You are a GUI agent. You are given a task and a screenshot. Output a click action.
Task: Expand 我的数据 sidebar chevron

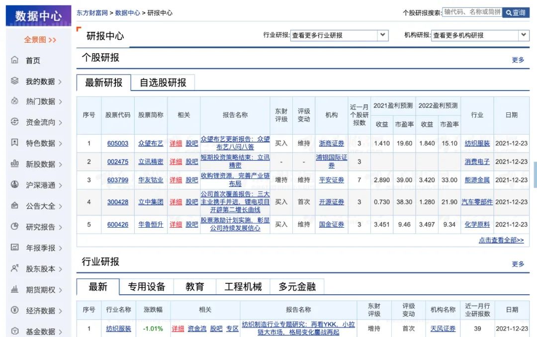[x=60, y=82]
